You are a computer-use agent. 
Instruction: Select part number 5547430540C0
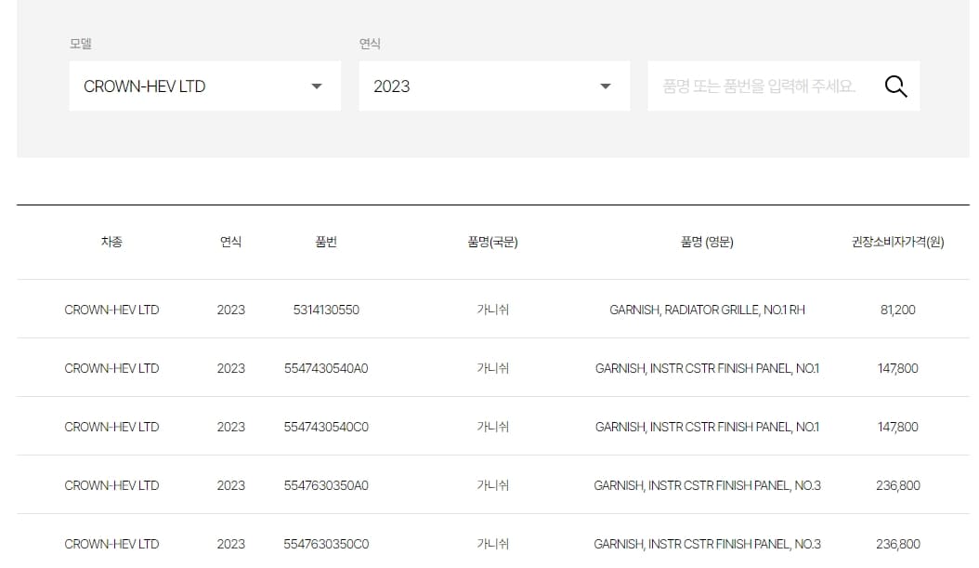click(326, 427)
